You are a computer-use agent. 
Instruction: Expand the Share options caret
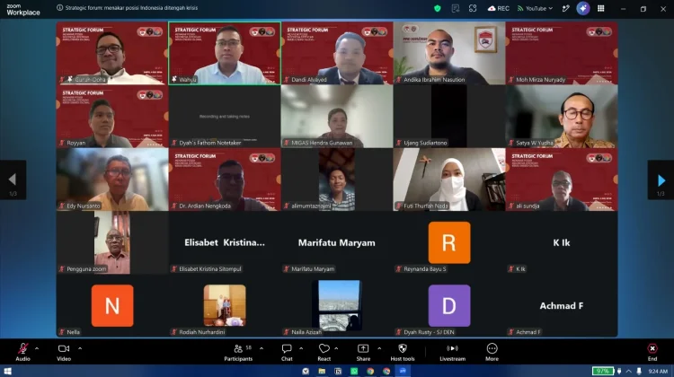379,348
